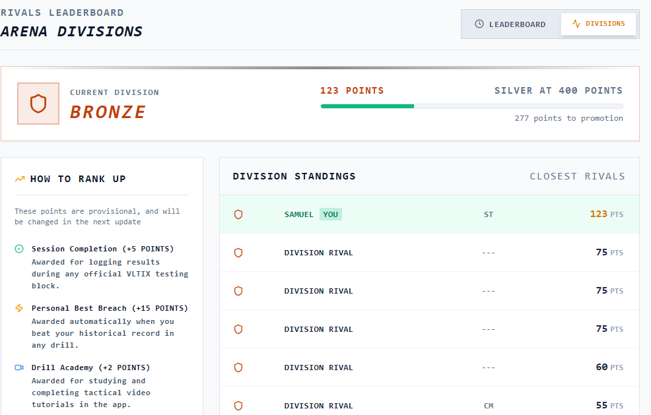
Task: Click the BRONZE division name
Action: pyautogui.click(x=108, y=112)
